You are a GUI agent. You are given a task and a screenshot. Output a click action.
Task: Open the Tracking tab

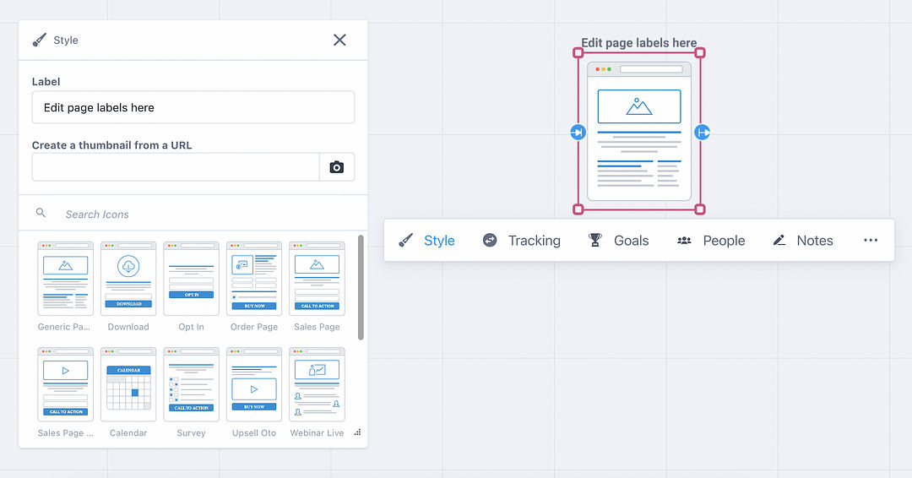(522, 240)
